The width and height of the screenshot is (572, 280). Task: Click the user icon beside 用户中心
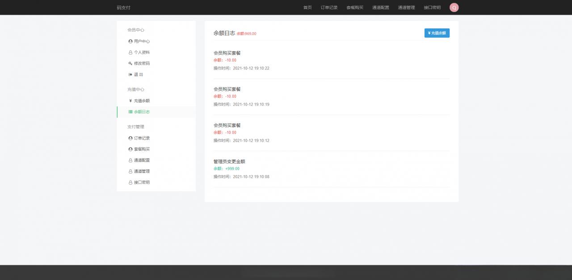coord(130,41)
